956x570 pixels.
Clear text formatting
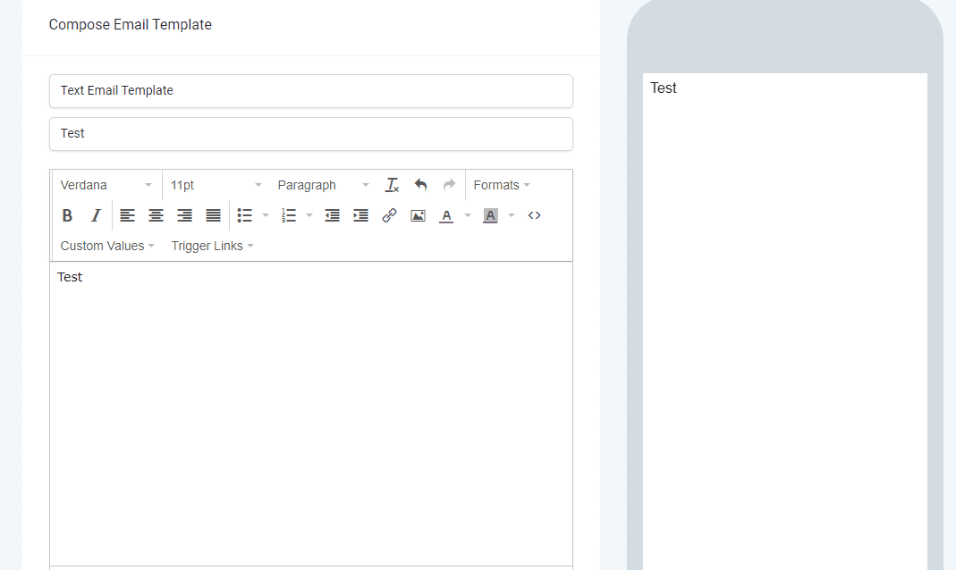[x=392, y=185]
